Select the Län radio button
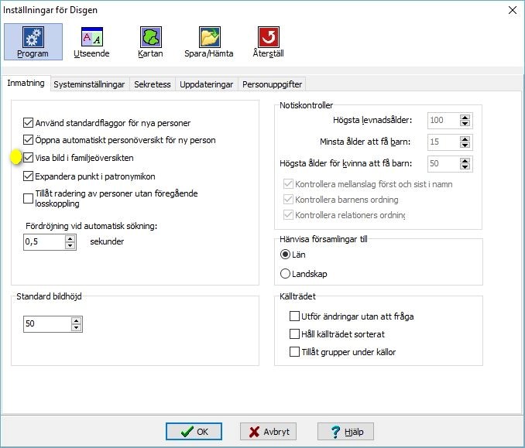The height and width of the screenshot is (448, 525). 285,255
